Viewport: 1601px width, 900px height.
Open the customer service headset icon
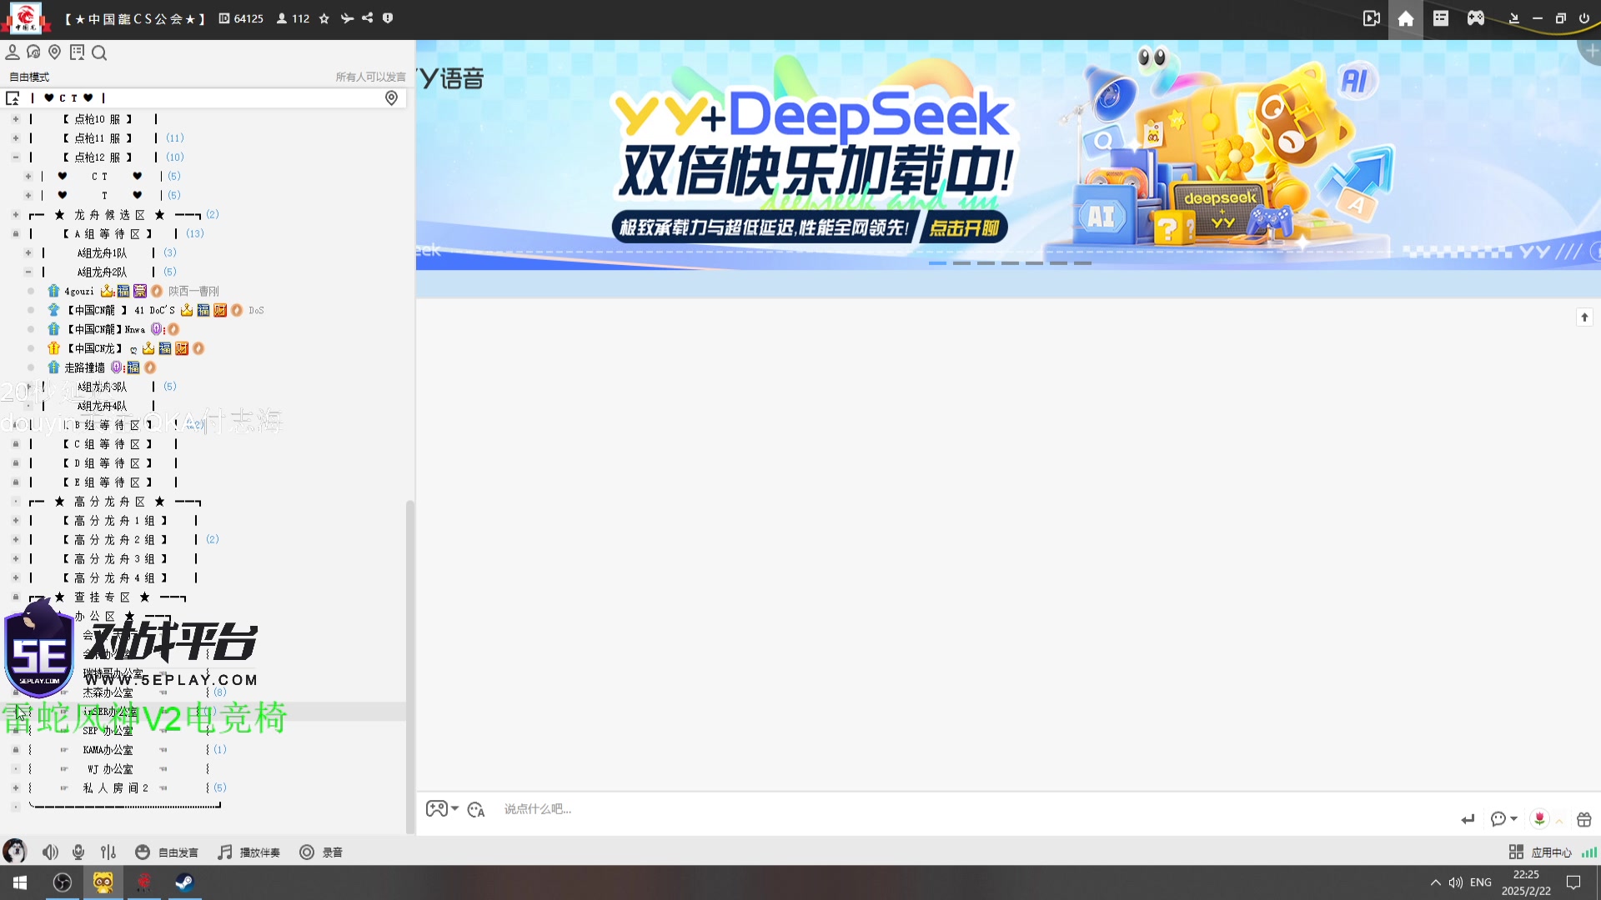(x=33, y=52)
